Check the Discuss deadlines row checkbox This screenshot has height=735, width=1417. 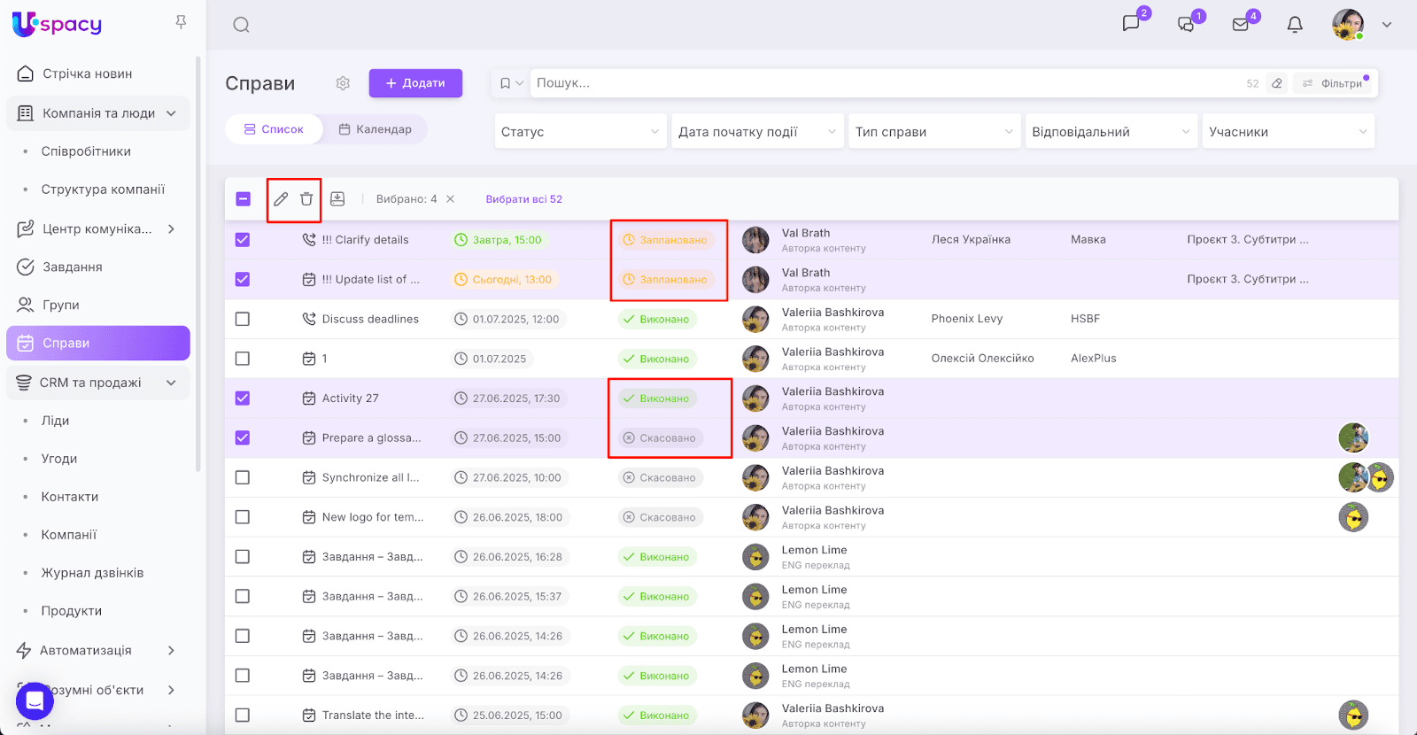pyautogui.click(x=243, y=319)
